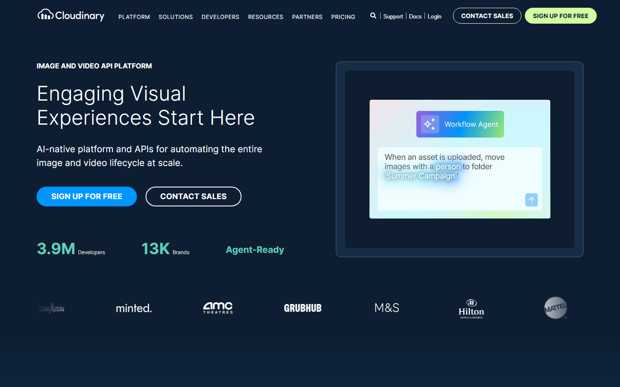Click Contact Sales below the headline
Screen dimensions: 620x387
pos(193,197)
